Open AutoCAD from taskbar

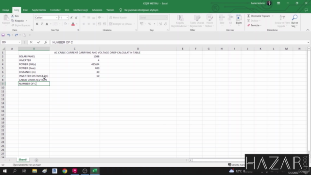click(75, 171)
